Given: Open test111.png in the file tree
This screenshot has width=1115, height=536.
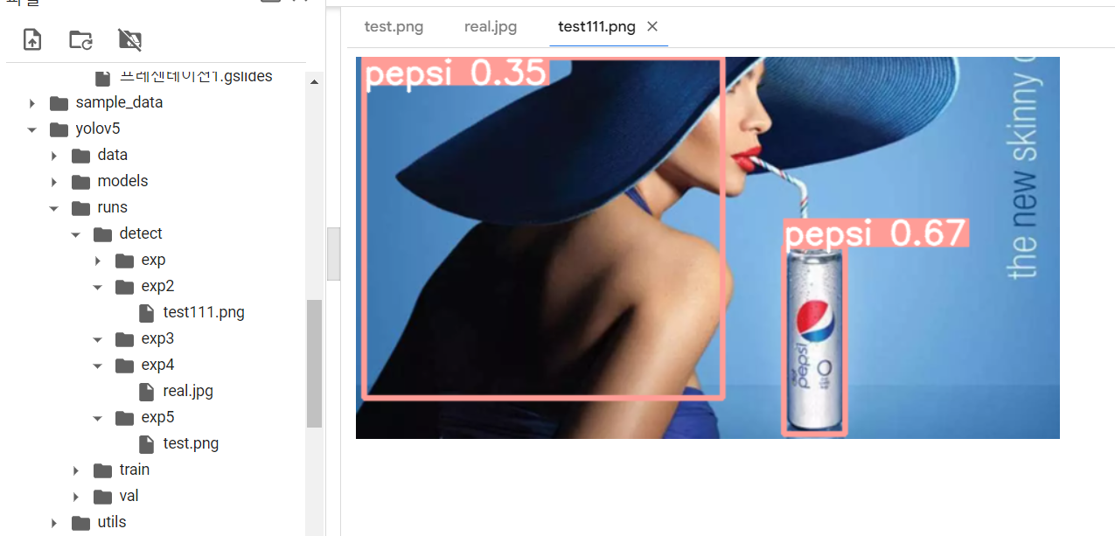Looking at the screenshot, I should tap(204, 312).
